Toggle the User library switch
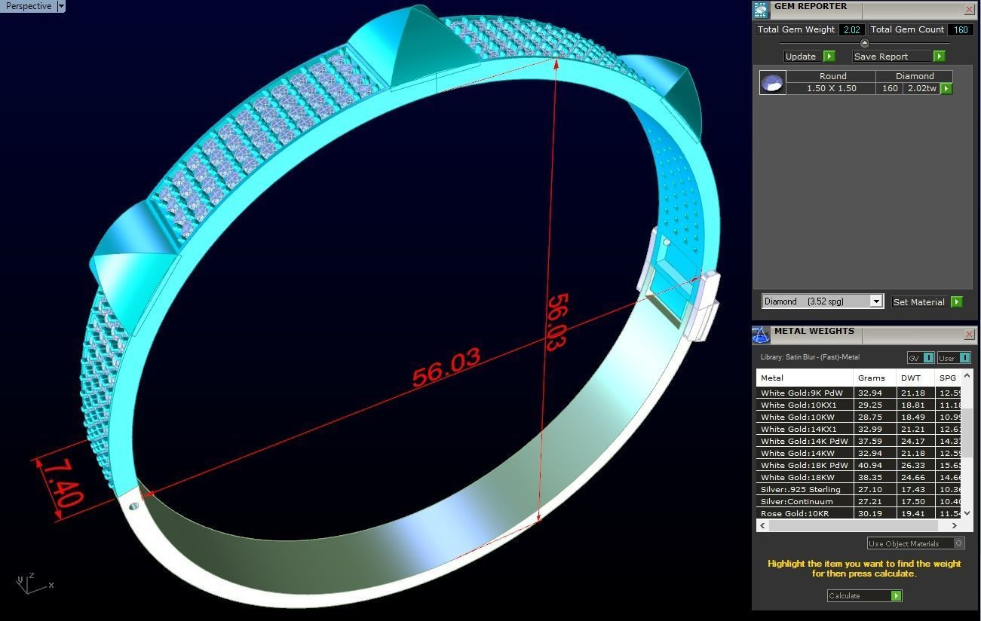This screenshot has width=981, height=621. point(954,358)
